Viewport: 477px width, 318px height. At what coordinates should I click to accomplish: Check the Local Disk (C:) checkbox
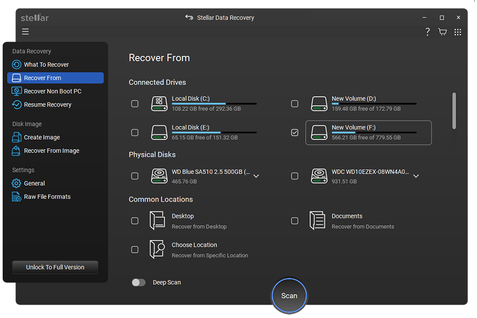click(x=135, y=104)
